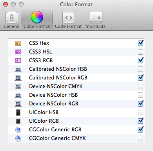Viewport: 153px width, 151px height.
Task: Select the Device NSColor RGB label
Action: (x=54, y=104)
